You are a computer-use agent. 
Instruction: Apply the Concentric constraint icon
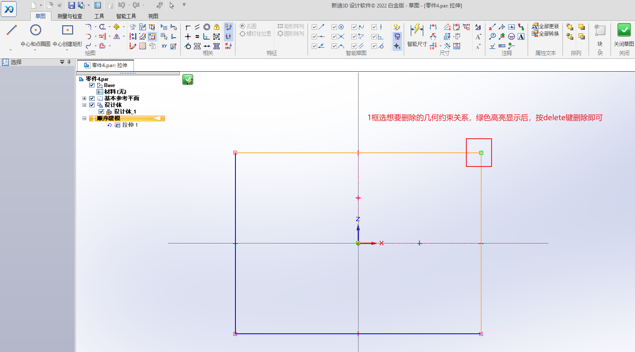pos(207,27)
